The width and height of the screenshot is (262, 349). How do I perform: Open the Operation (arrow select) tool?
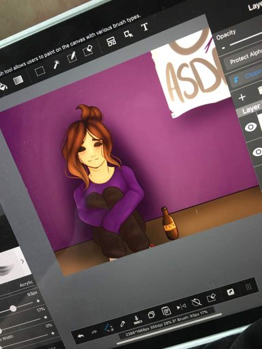coord(128,34)
